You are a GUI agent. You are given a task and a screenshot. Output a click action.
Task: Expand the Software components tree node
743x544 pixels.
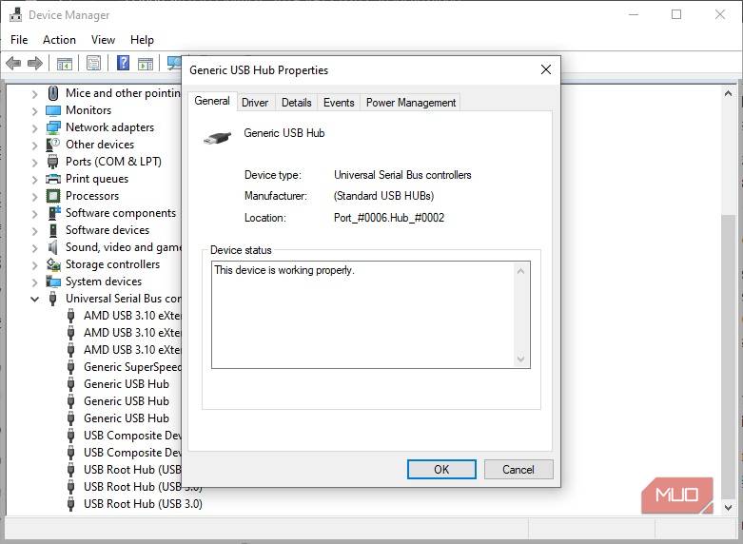pos(34,213)
